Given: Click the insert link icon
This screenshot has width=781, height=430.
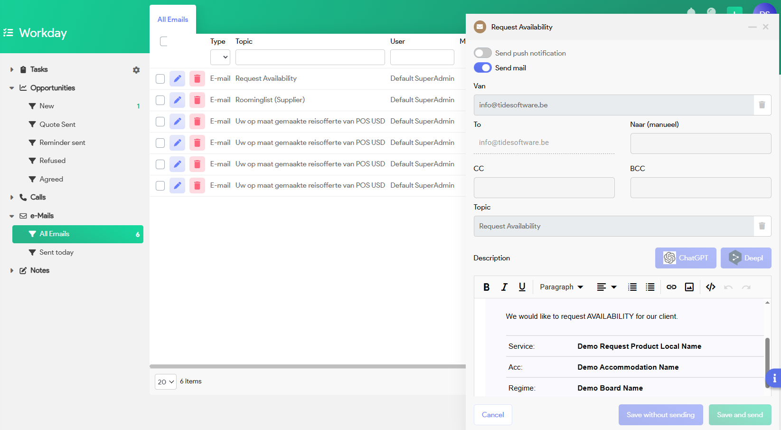Looking at the screenshot, I should coord(671,287).
